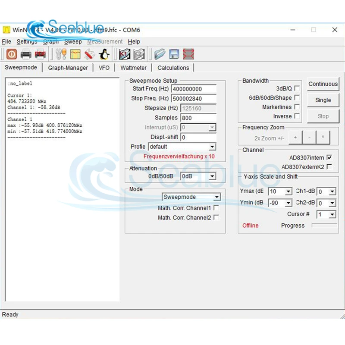Image resolution: width=345 pixels, height=345 pixels.
Task: Click the yellow graph display toolbar icon
Action: [x=75, y=54]
